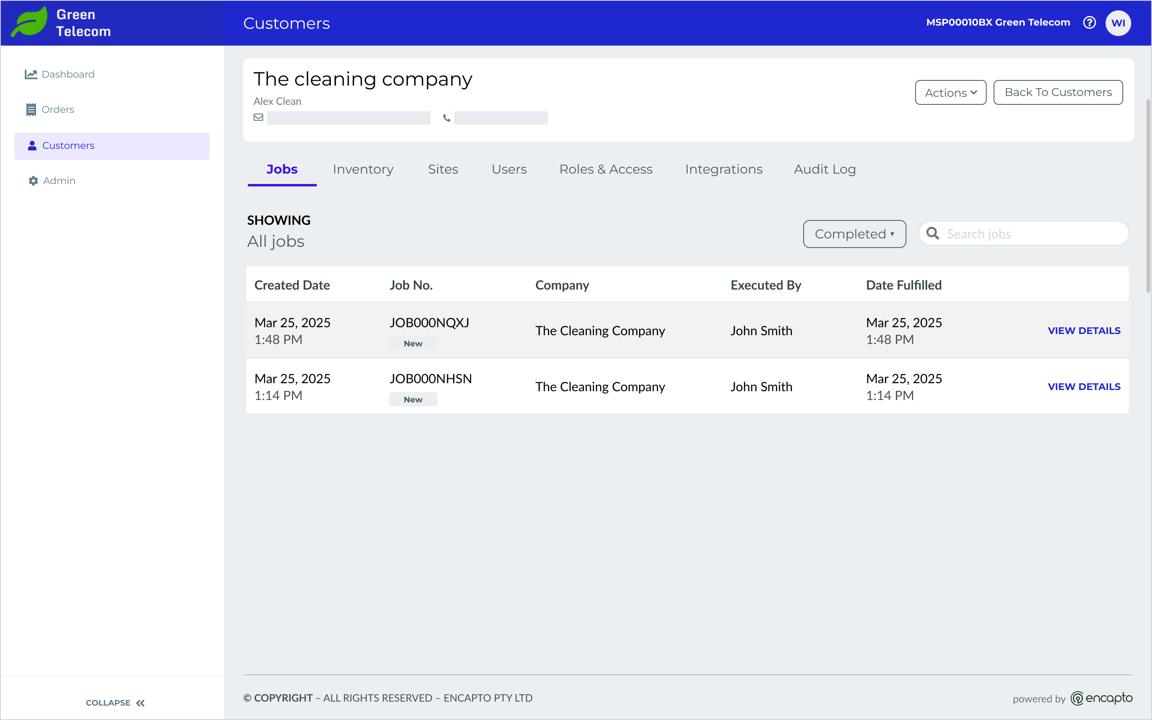Click the Executed By column header
This screenshot has width=1152, height=720.
[766, 285]
